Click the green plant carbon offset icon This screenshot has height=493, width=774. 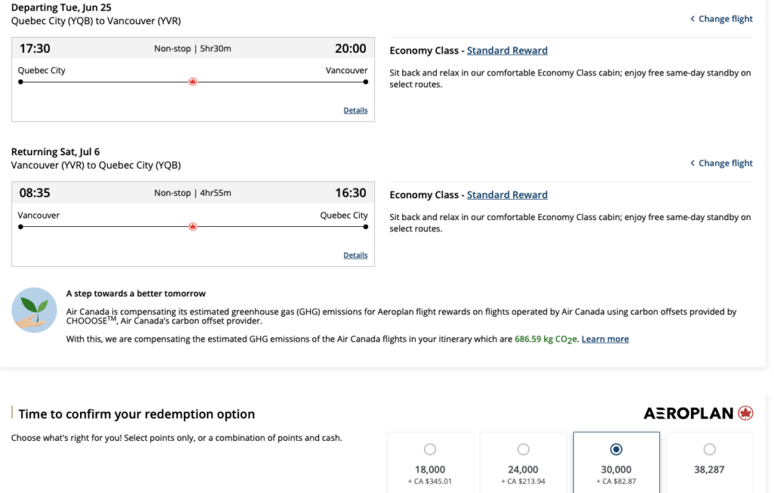click(x=34, y=310)
